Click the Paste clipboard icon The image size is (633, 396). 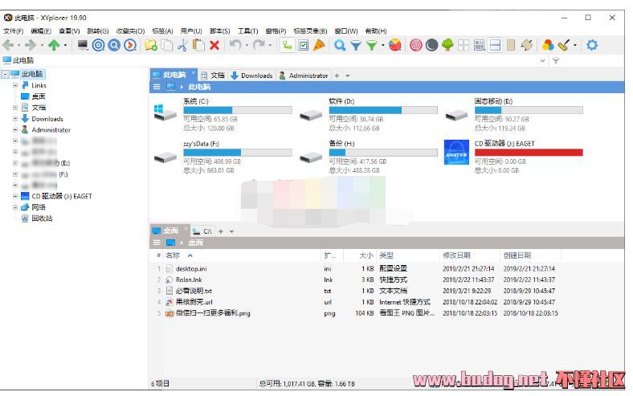click(x=198, y=45)
